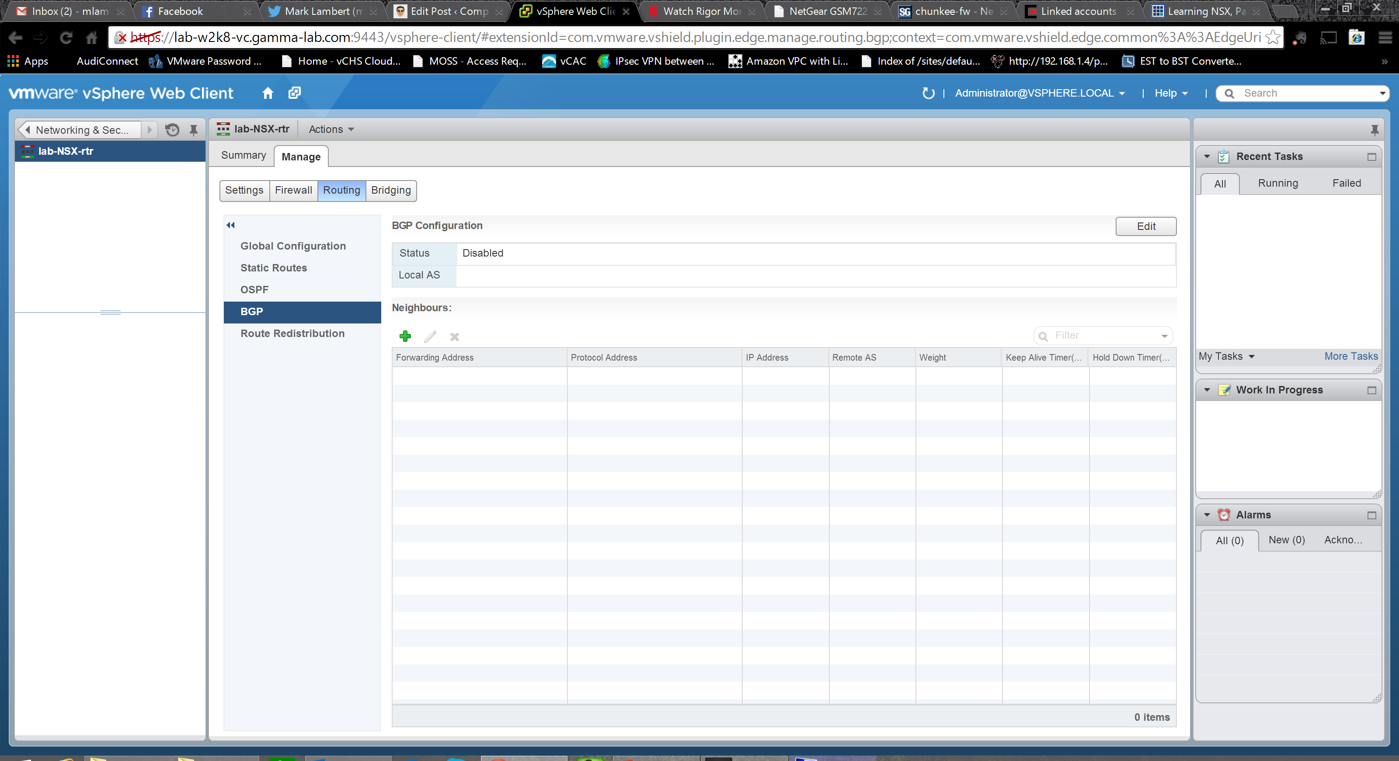Pin the right tasks panel
The height and width of the screenshot is (761, 1399).
tap(1374, 130)
